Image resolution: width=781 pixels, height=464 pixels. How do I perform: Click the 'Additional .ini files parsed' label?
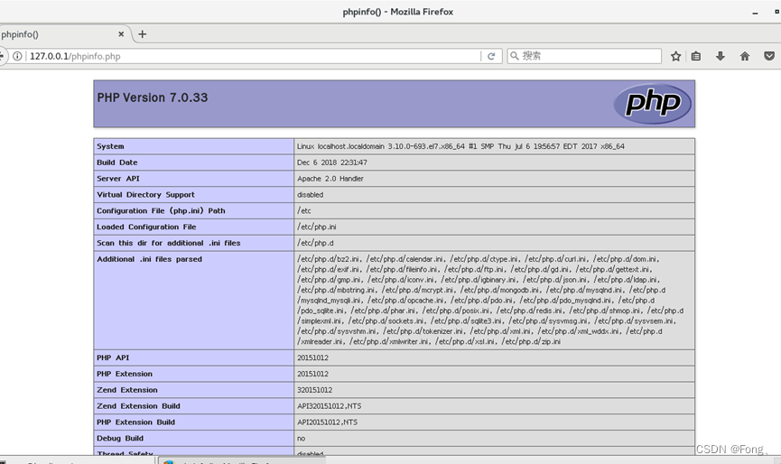(149, 259)
